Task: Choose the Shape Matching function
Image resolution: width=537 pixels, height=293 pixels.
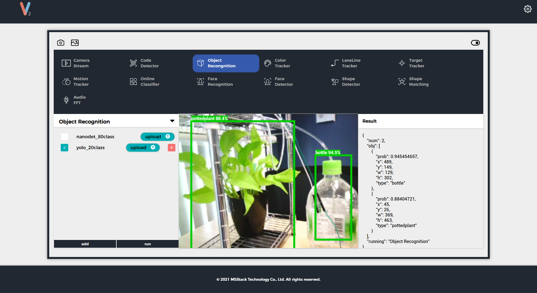Action: [x=413, y=82]
